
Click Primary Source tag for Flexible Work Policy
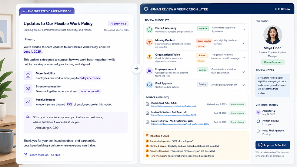pos(238,104)
